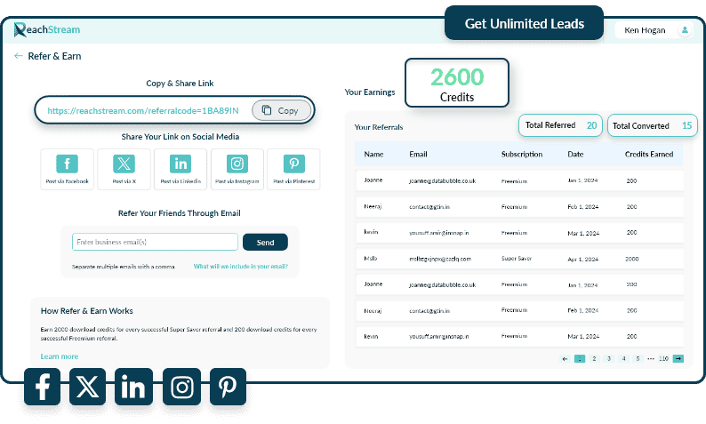Click the large dark Instagram icon at bottom
Image resolution: width=706 pixels, height=424 pixels.
point(182,387)
